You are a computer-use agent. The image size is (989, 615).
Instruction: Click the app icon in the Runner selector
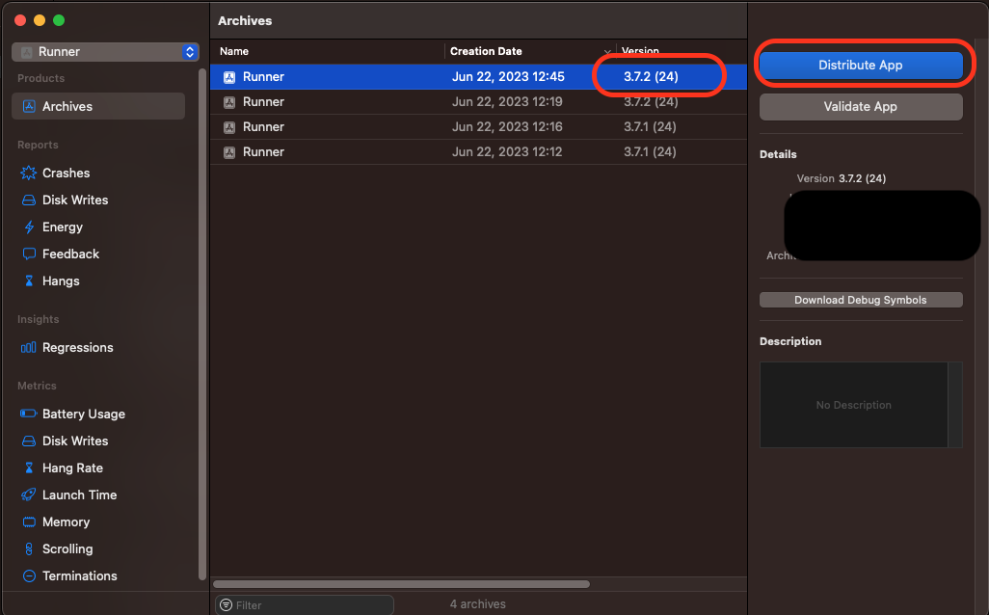(26, 52)
